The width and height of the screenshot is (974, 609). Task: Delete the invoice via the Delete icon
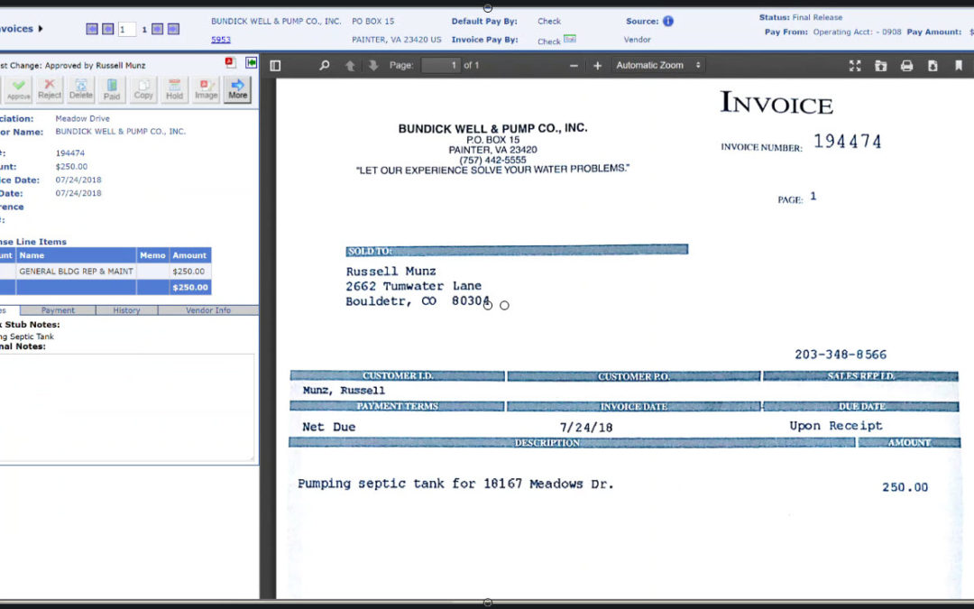pos(81,89)
